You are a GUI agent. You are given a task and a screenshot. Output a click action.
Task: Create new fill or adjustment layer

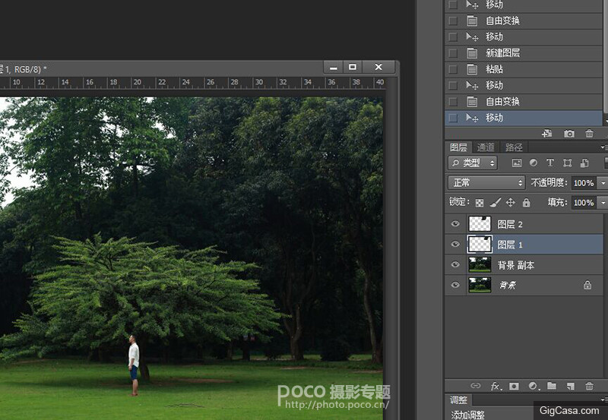point(534,386)
